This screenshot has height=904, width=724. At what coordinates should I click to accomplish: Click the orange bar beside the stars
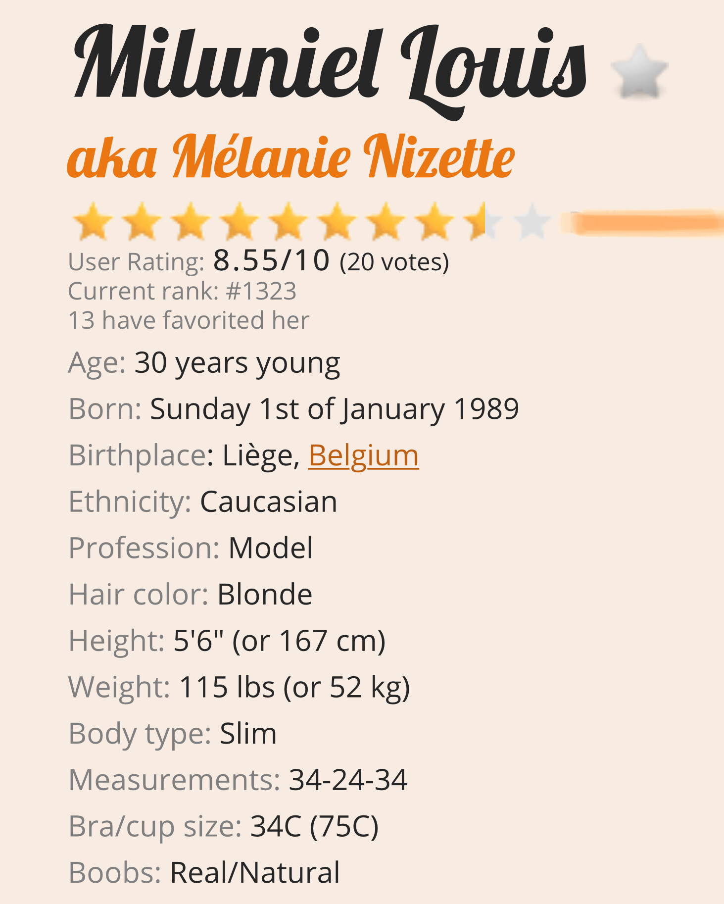tap(642, 222)
